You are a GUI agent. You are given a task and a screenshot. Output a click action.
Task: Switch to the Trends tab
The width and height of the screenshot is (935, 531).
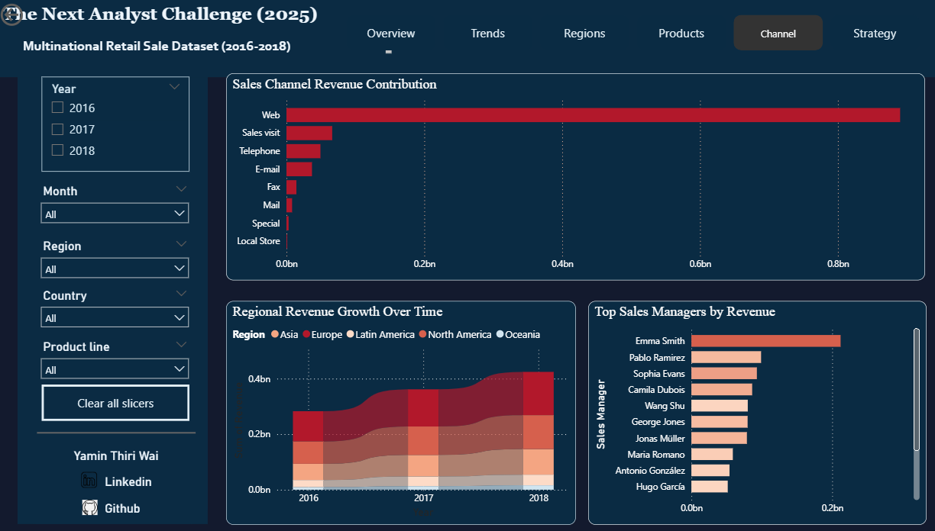coord(487,33)
